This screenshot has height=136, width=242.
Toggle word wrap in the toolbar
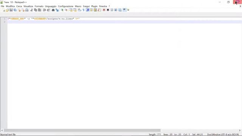(79, 10)
